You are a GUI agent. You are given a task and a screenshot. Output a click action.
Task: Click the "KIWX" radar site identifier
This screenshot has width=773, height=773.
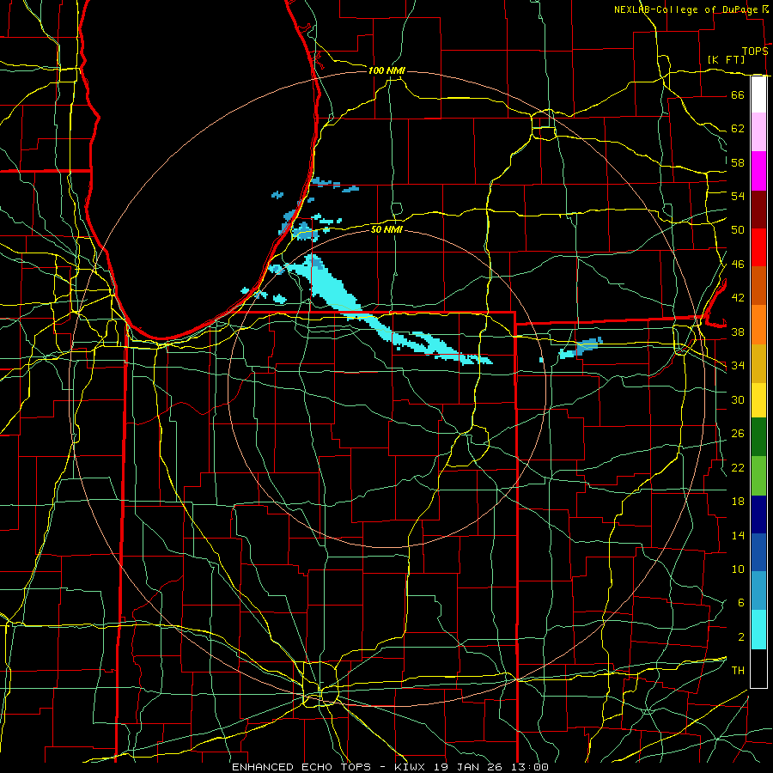click(411, 767)
